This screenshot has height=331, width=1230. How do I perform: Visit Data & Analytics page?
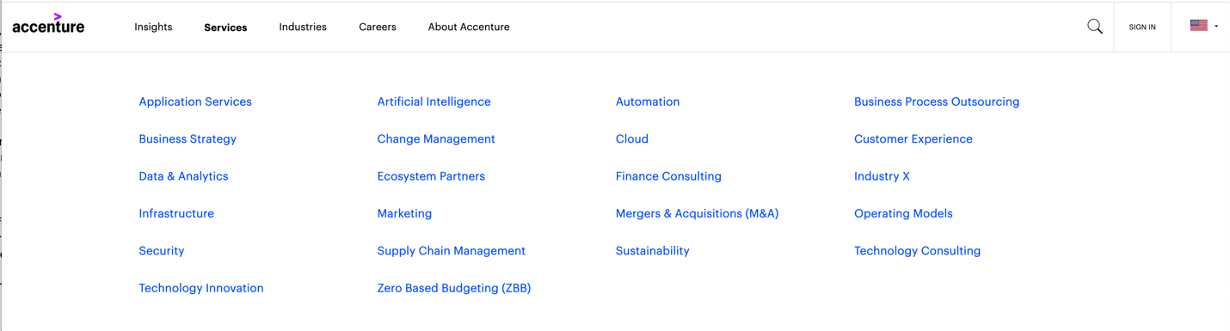tap(183, 176)
